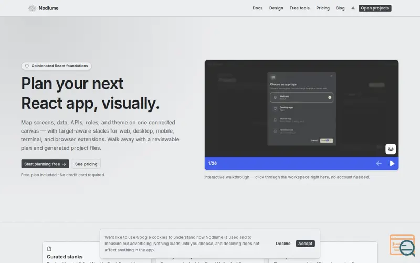Click the 'Plan your next React app' headline
This screenshot has width=420, height=263.
(x=90, y=93)
